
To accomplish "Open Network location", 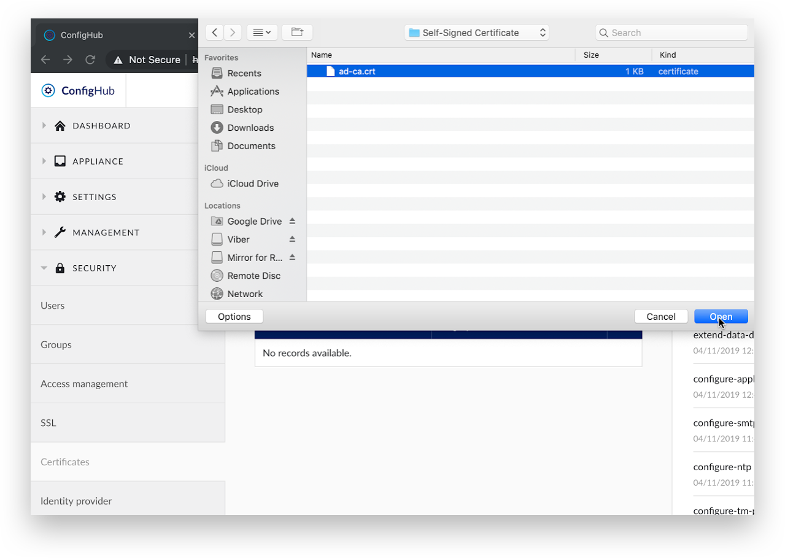I will click(x=237, y=294).
